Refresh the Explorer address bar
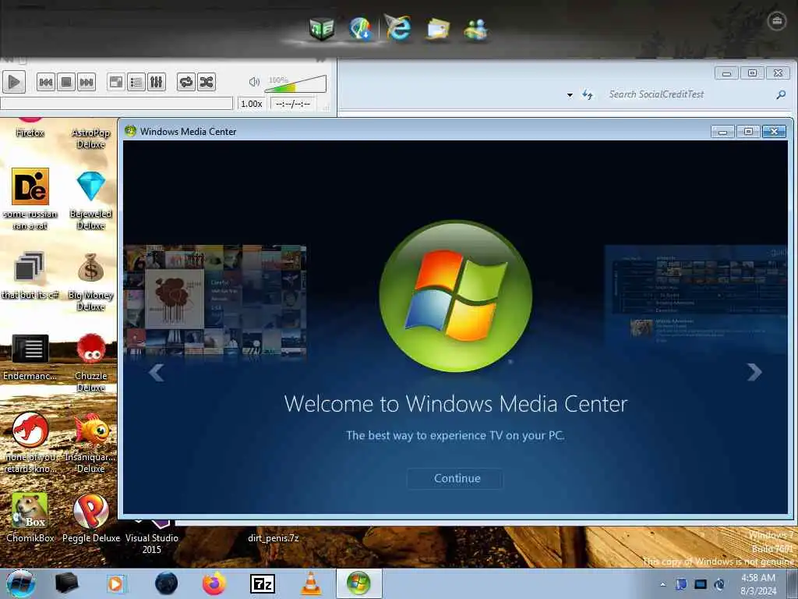This screenshot has width=798, height=599. click(588, 94)
